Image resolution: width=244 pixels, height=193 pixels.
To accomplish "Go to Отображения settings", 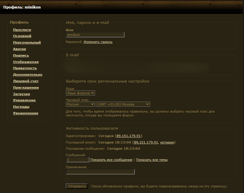I will coord(26,62).
